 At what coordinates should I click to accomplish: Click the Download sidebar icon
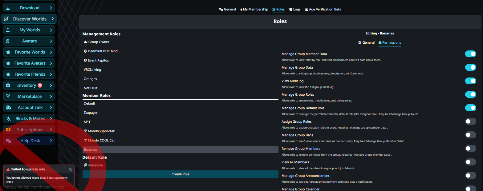click(x=8, y=8)
